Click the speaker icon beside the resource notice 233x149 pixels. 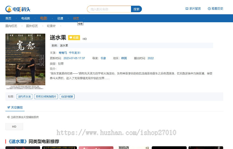point(9,117)
